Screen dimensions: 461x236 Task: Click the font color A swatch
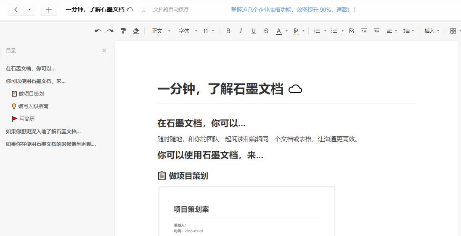(x=278, y=31)
